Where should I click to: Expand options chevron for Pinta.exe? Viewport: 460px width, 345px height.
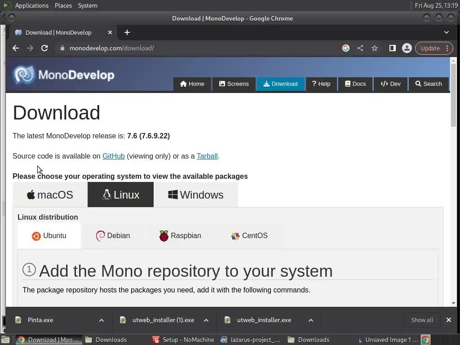click(102, 320)
